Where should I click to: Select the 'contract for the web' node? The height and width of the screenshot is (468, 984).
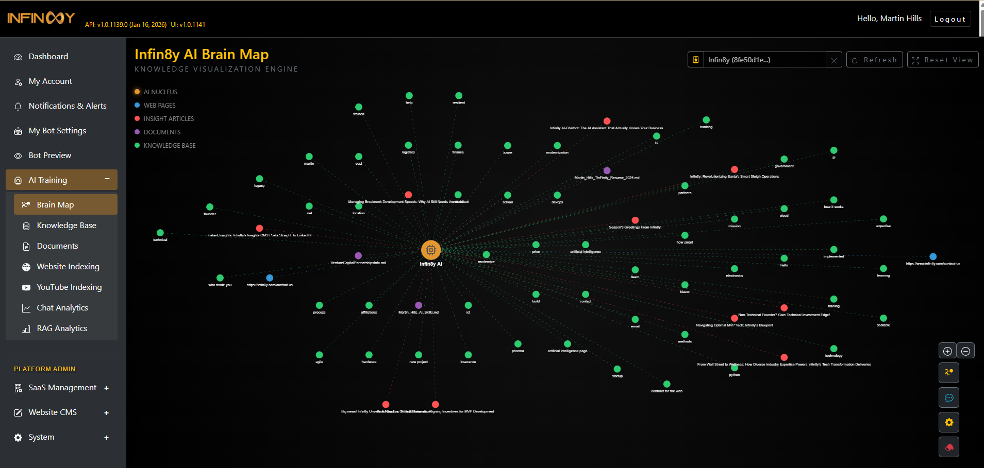pos(667,384)
